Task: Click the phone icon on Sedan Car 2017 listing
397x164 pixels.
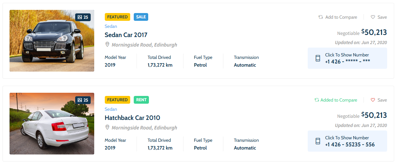Action: tap(318, 58)
